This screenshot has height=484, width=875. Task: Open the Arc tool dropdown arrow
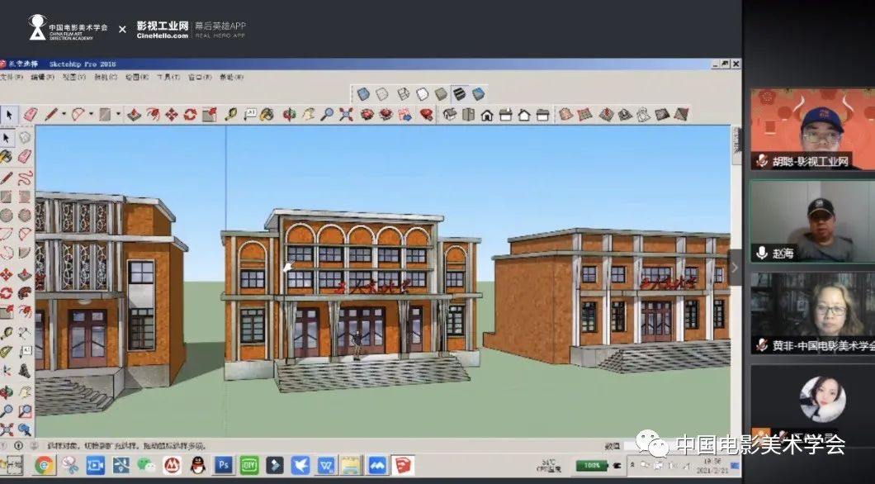(x=92, y=115)
